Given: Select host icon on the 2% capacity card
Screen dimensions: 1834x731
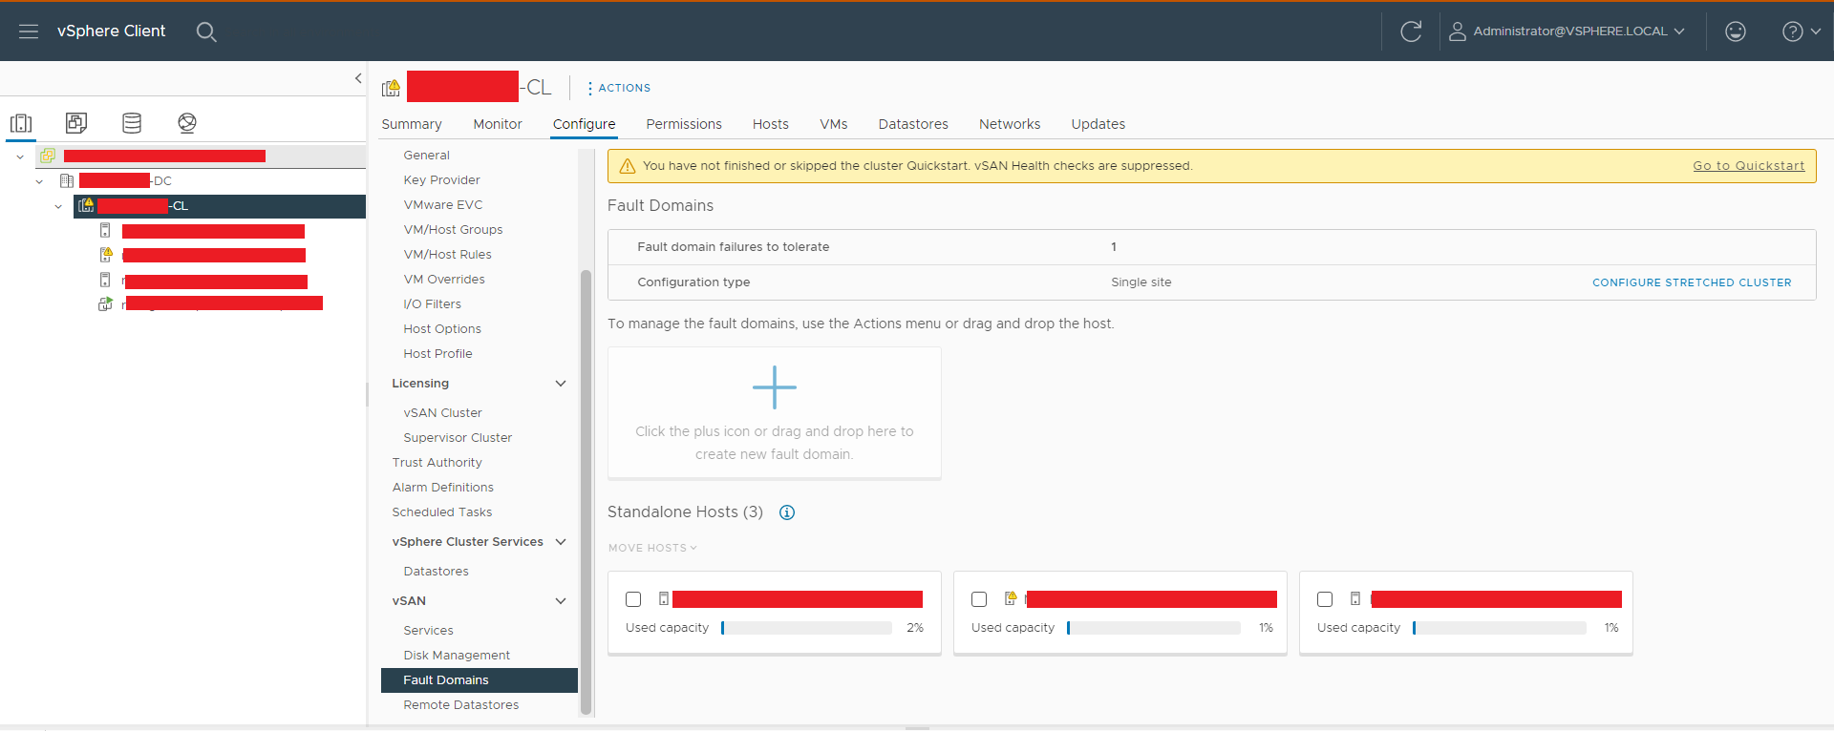Looking at the screenshot, I should [664, 599].
